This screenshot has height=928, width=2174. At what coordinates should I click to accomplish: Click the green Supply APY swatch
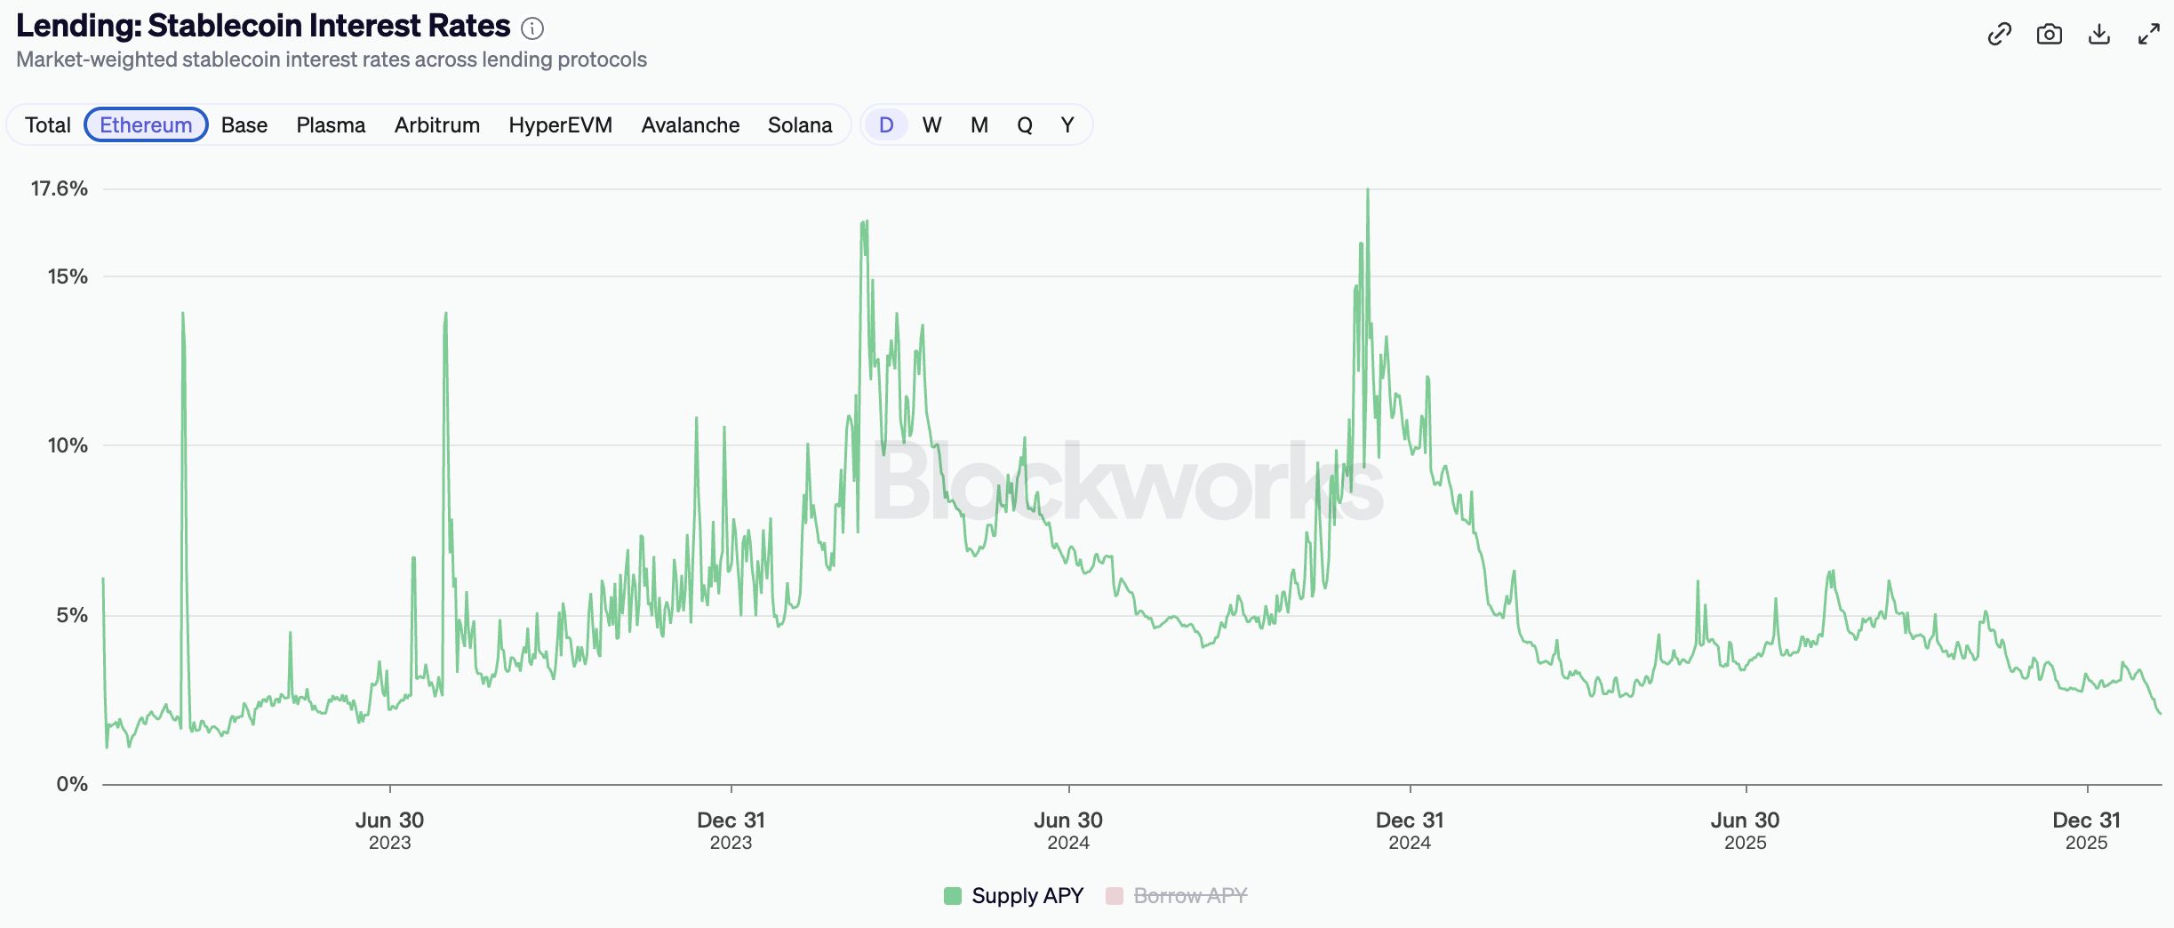tap(953, 895)
